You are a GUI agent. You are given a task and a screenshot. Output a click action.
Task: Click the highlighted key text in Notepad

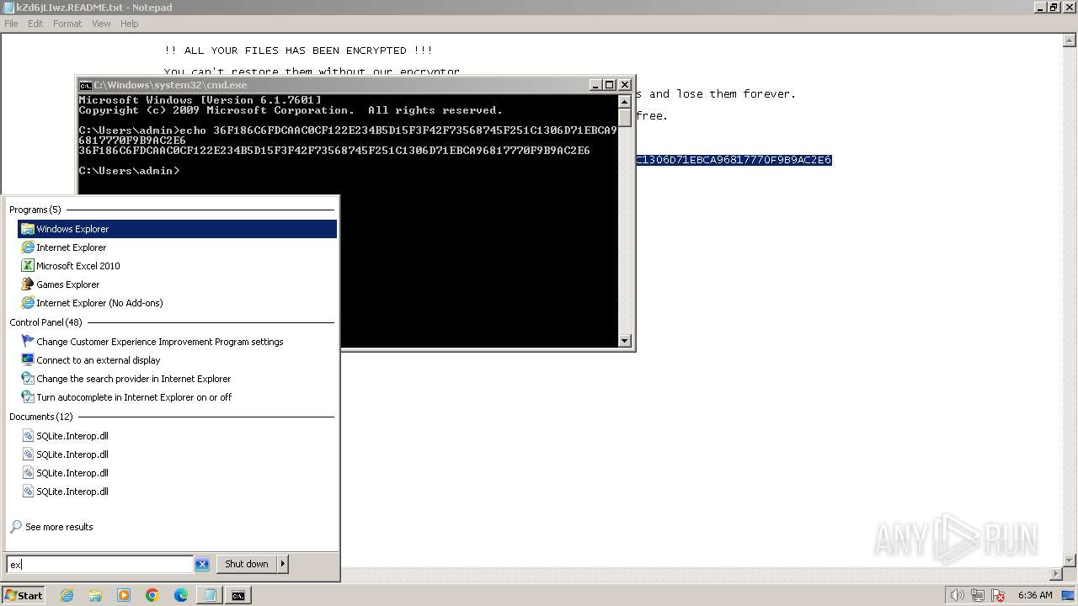[x=734, y=160]
